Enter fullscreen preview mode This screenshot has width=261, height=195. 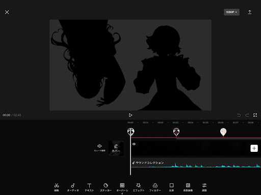click(x=255, y=115)
